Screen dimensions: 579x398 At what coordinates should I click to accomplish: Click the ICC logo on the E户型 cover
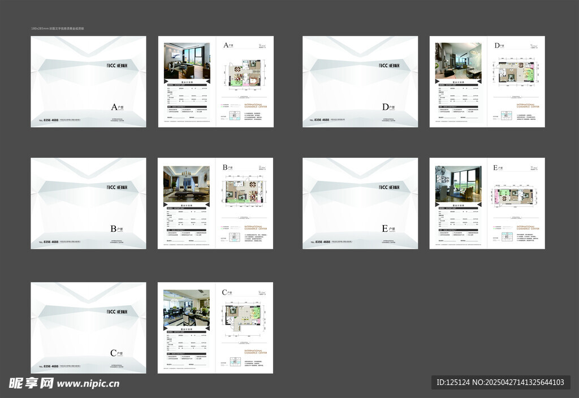coord(389,187)
